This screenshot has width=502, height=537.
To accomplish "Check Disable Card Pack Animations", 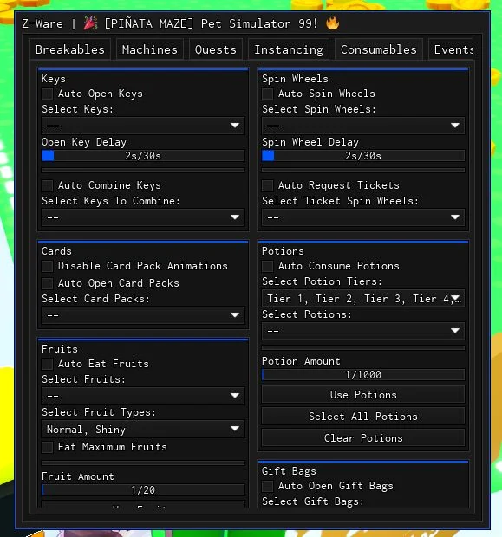I will pyautogui.click(x=48, y=266).
